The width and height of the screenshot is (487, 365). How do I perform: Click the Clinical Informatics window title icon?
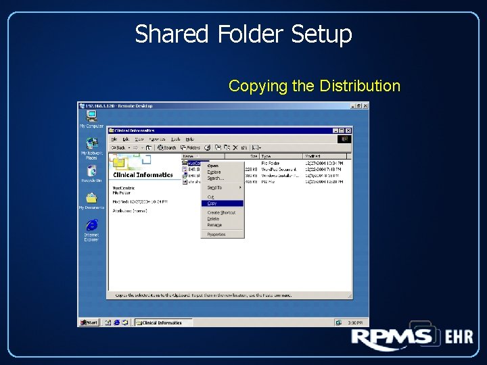tap(111, 130)
